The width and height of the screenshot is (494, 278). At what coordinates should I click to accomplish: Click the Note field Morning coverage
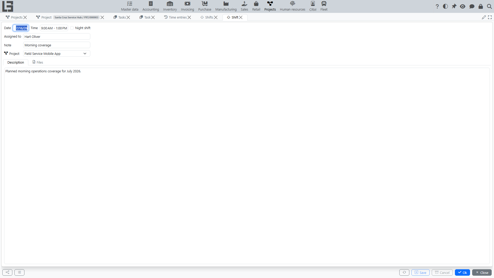click(57, 45)
